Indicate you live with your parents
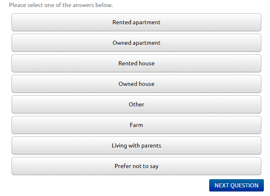This screenshot has height=196, width=270. click(136, 145)
